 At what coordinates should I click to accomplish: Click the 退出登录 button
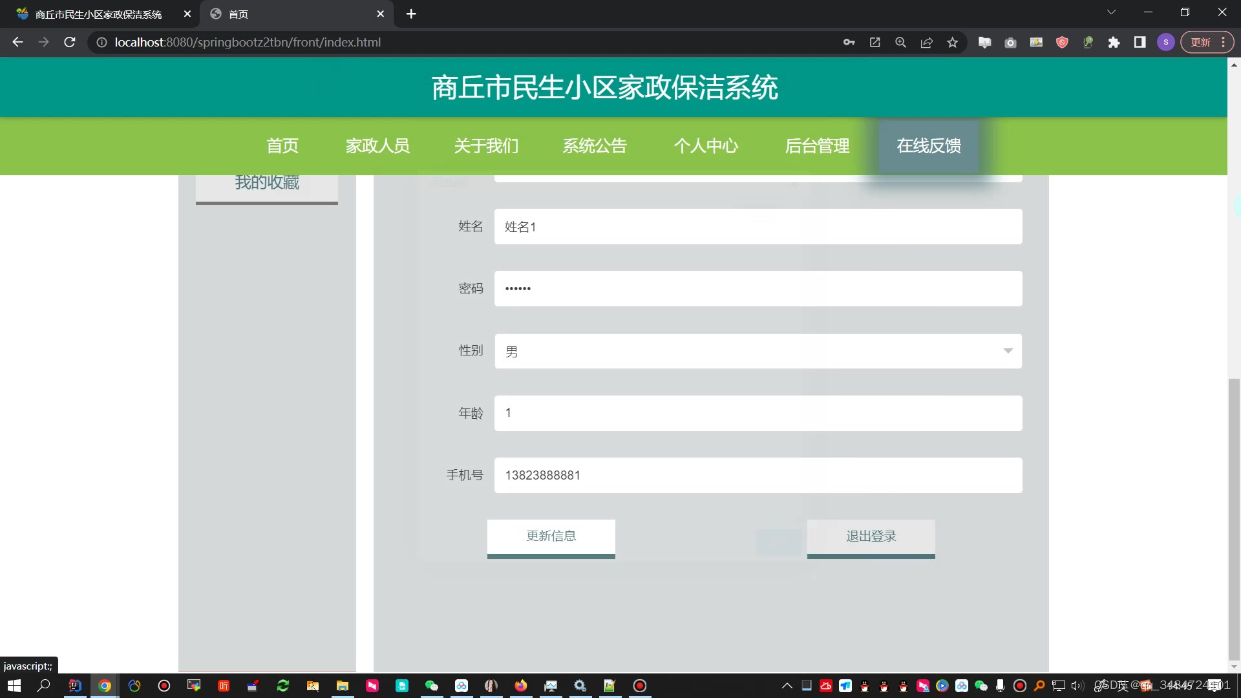[x=871, y=536]
